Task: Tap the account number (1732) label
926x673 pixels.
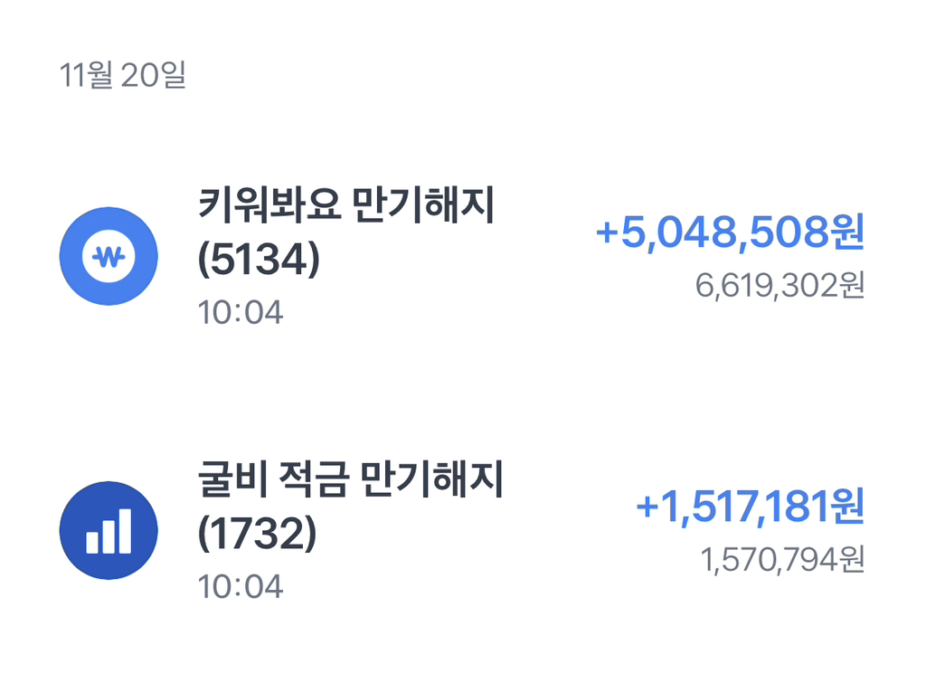Action: pyautogui.click(x=257, y=534)
